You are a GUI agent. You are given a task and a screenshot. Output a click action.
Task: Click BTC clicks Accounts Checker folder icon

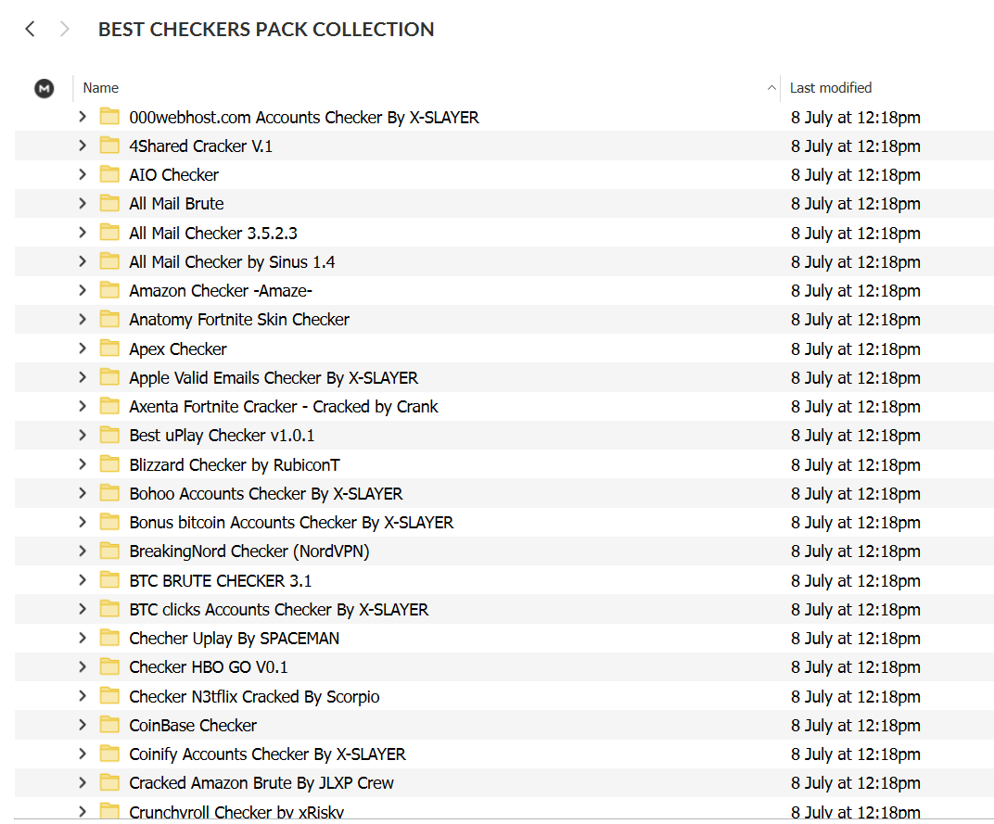point(109,609)
